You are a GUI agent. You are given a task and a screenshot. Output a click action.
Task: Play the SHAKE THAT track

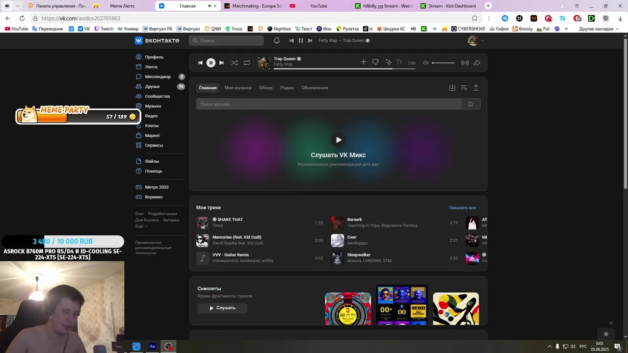pos(203,223)
